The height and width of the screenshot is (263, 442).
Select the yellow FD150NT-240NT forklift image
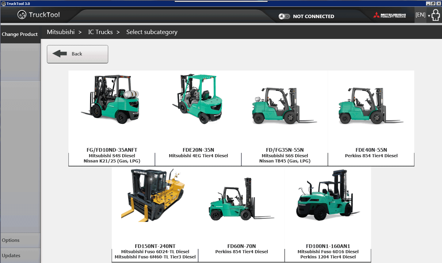(153, 195)
